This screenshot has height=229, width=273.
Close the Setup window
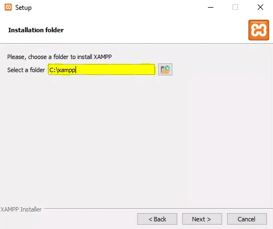(260, 7)
